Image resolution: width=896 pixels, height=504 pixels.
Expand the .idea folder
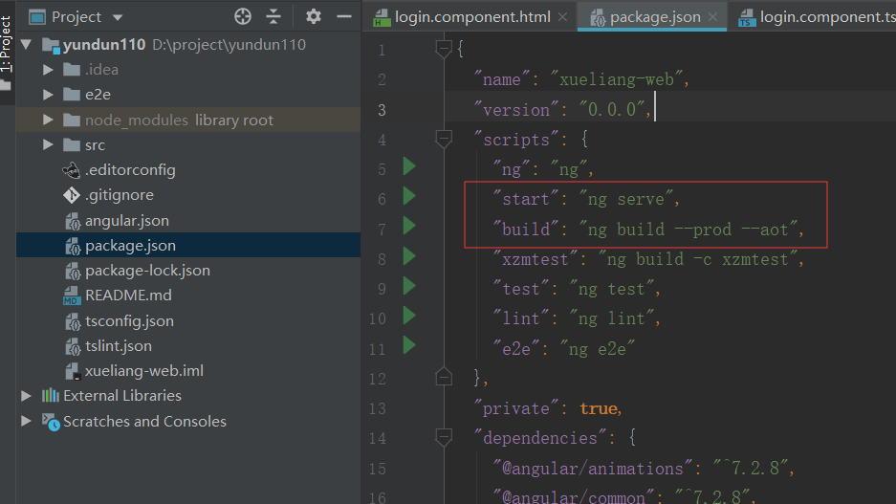[x=48, y=70]
